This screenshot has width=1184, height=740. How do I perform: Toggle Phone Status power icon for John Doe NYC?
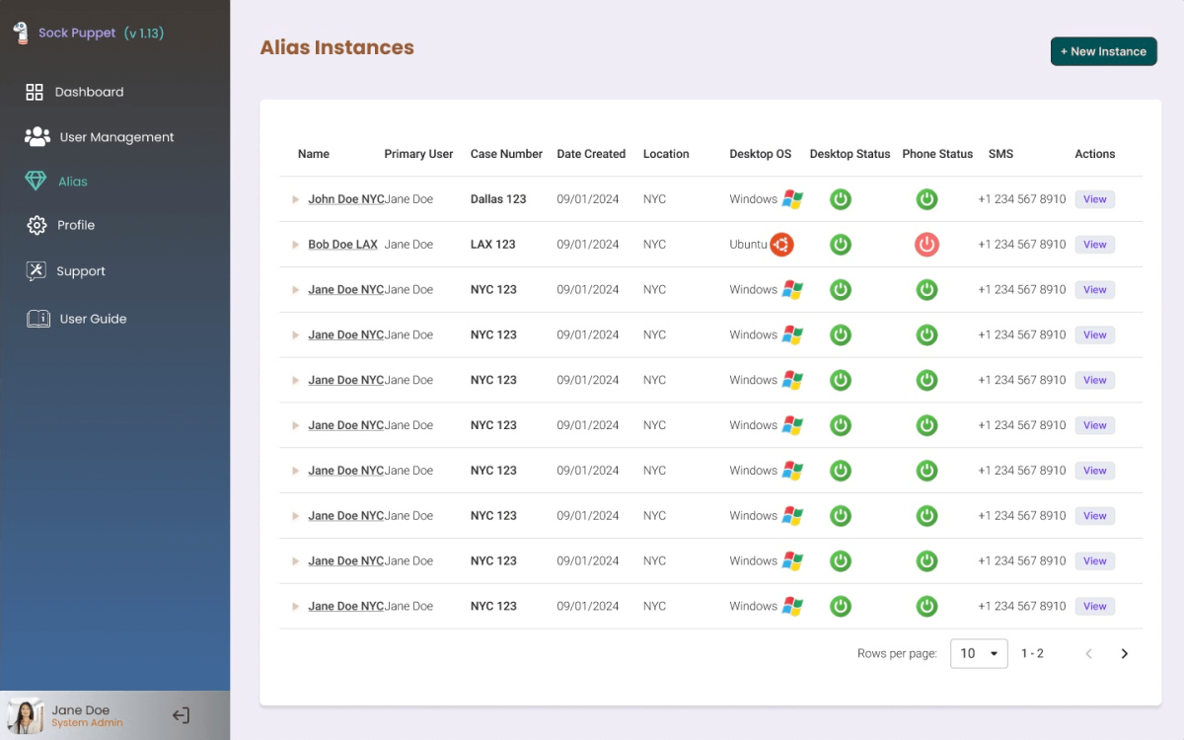(926, 198)
